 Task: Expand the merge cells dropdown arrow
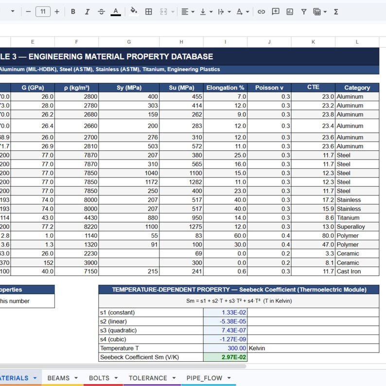tap(173, 12)
